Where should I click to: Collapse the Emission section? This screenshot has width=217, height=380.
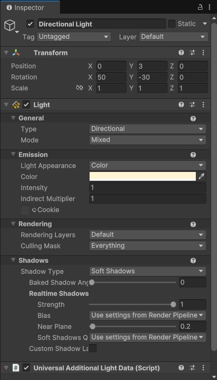click(13, 154)
